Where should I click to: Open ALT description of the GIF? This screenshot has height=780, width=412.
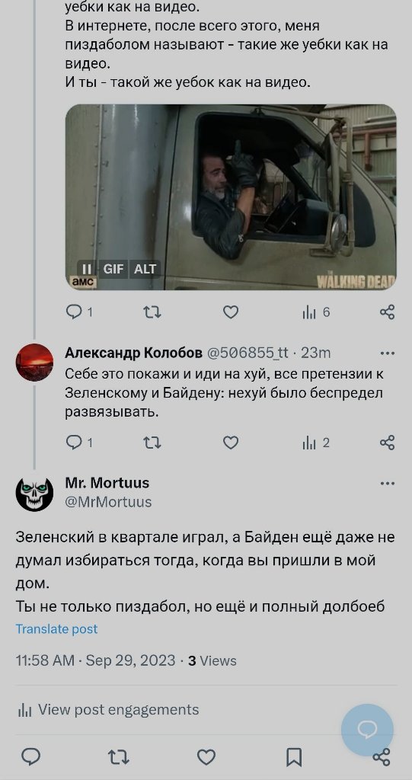(x=145, y=269)
